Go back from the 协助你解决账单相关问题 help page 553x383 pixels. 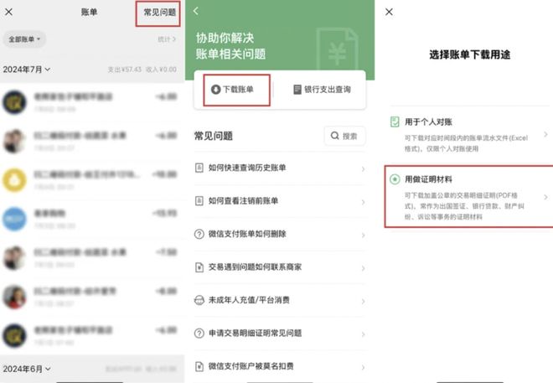pos(196,11)
